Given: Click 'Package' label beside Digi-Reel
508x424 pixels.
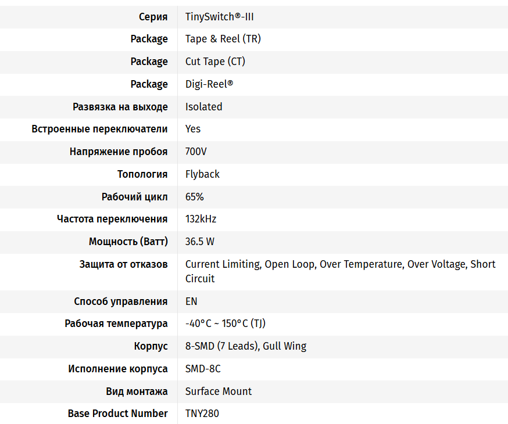Looking at the screenshot, I should [x=149, y=84].
